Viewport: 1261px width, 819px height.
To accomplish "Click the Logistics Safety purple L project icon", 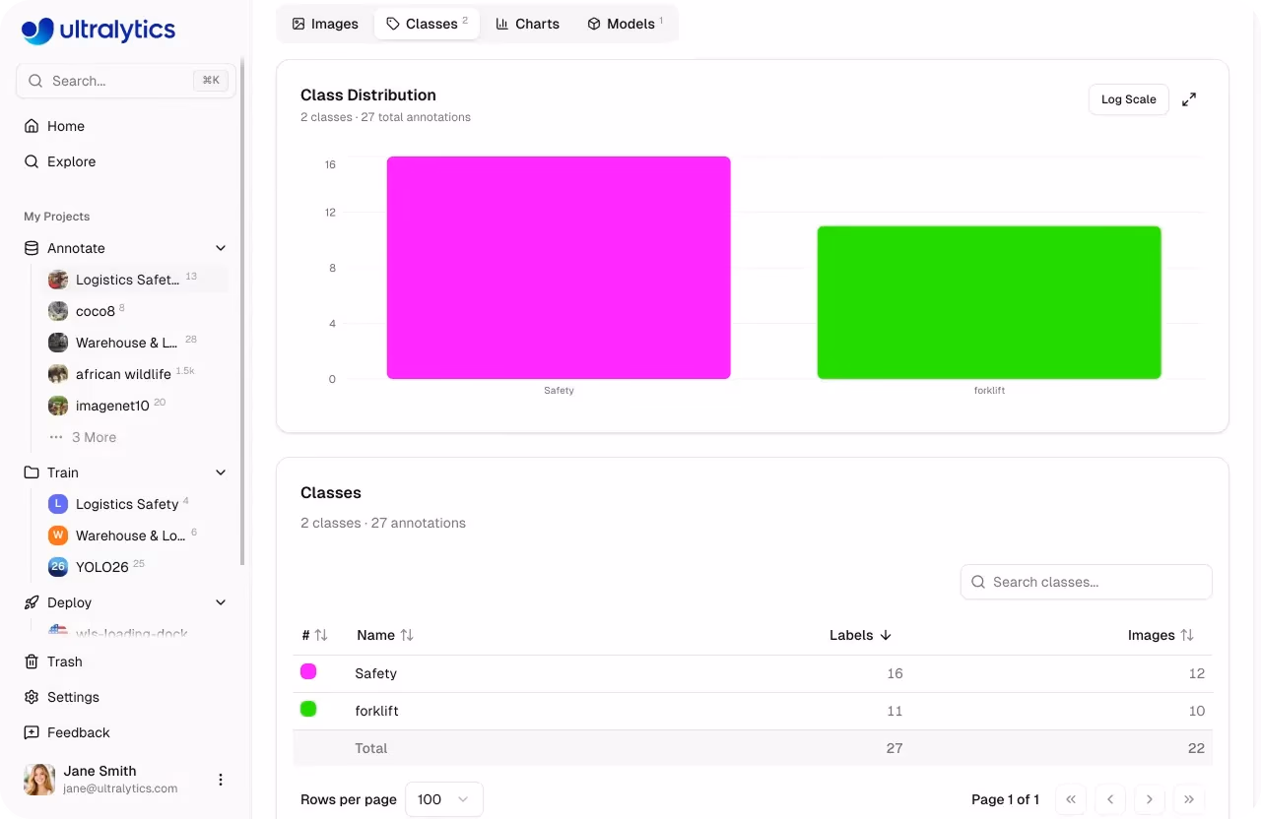I will point(58,504).
